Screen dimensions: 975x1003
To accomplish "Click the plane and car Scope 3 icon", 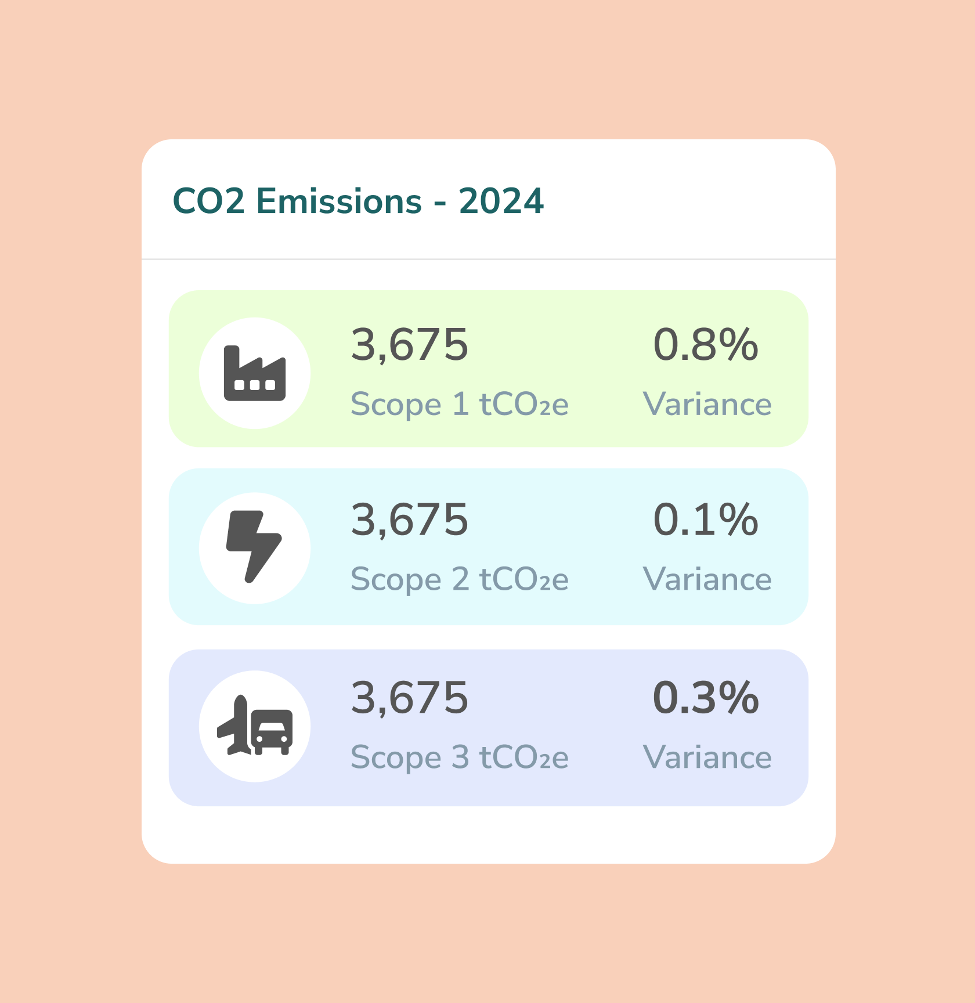I will [255, 726].
